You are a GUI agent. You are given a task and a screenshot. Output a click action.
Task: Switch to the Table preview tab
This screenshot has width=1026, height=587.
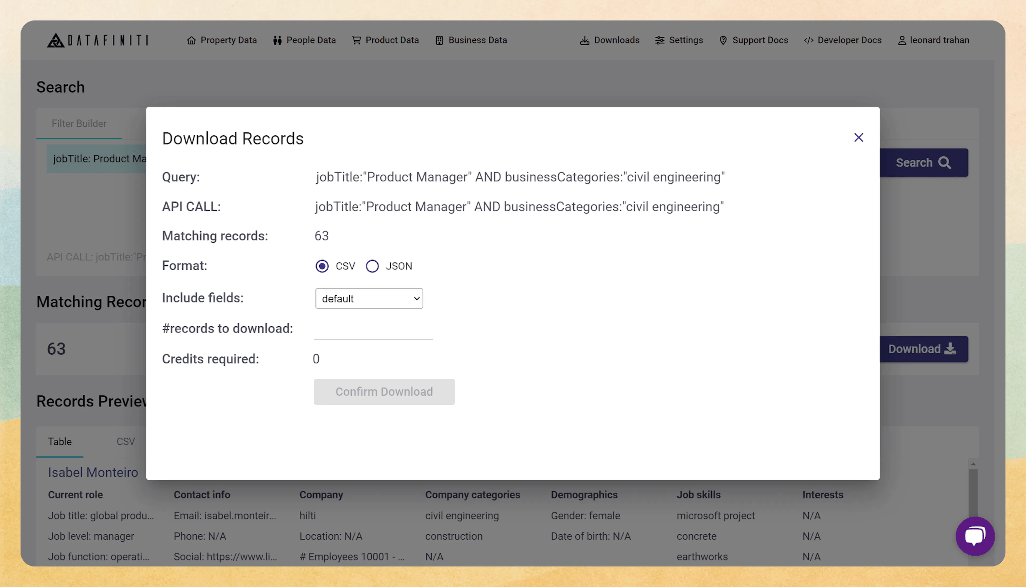coord(60,441)
